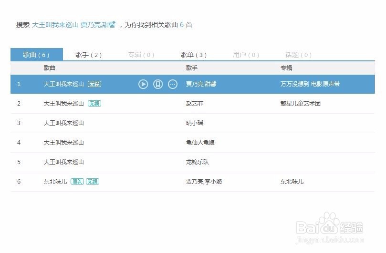386x253 pixels.
Task: Click the phone download icon in row 1
Action: (x=158, y=84)
